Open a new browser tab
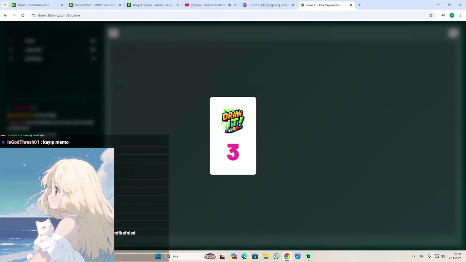 coord(360,5)
